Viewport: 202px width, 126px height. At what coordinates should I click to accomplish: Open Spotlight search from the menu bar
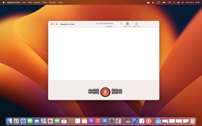coord(174,3)
